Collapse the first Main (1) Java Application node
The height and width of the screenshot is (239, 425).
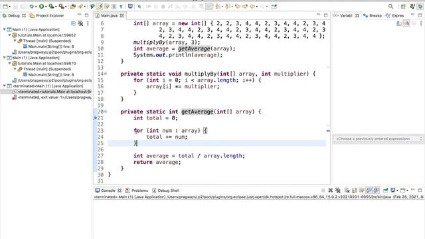(5, 29)
